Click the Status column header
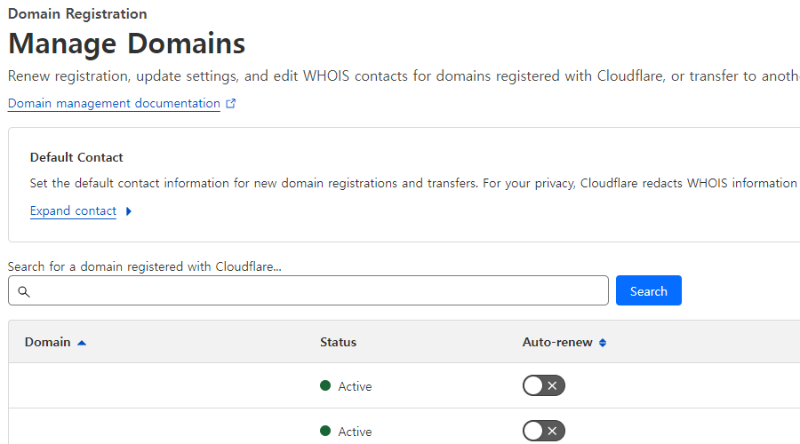 coord(338,342)
